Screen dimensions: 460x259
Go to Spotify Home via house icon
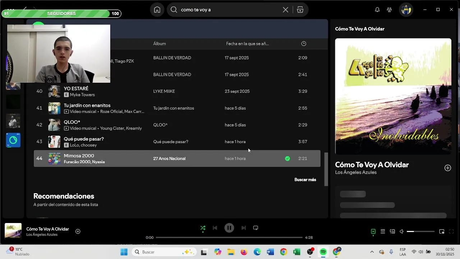pyautogui.click(x=157, y=10)
